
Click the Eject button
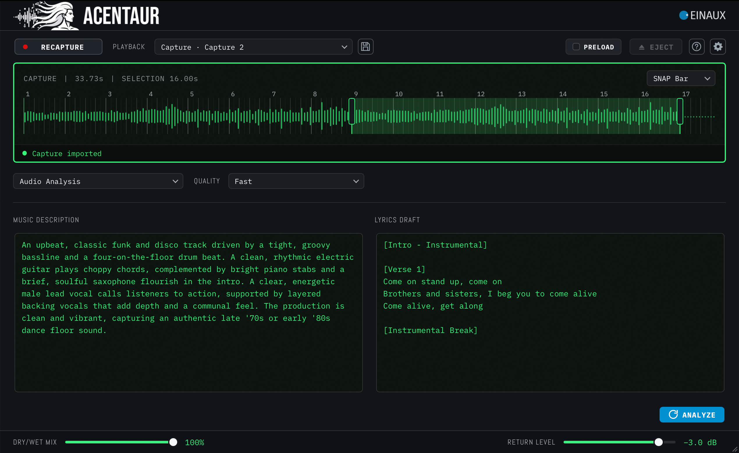coord(655,47)
